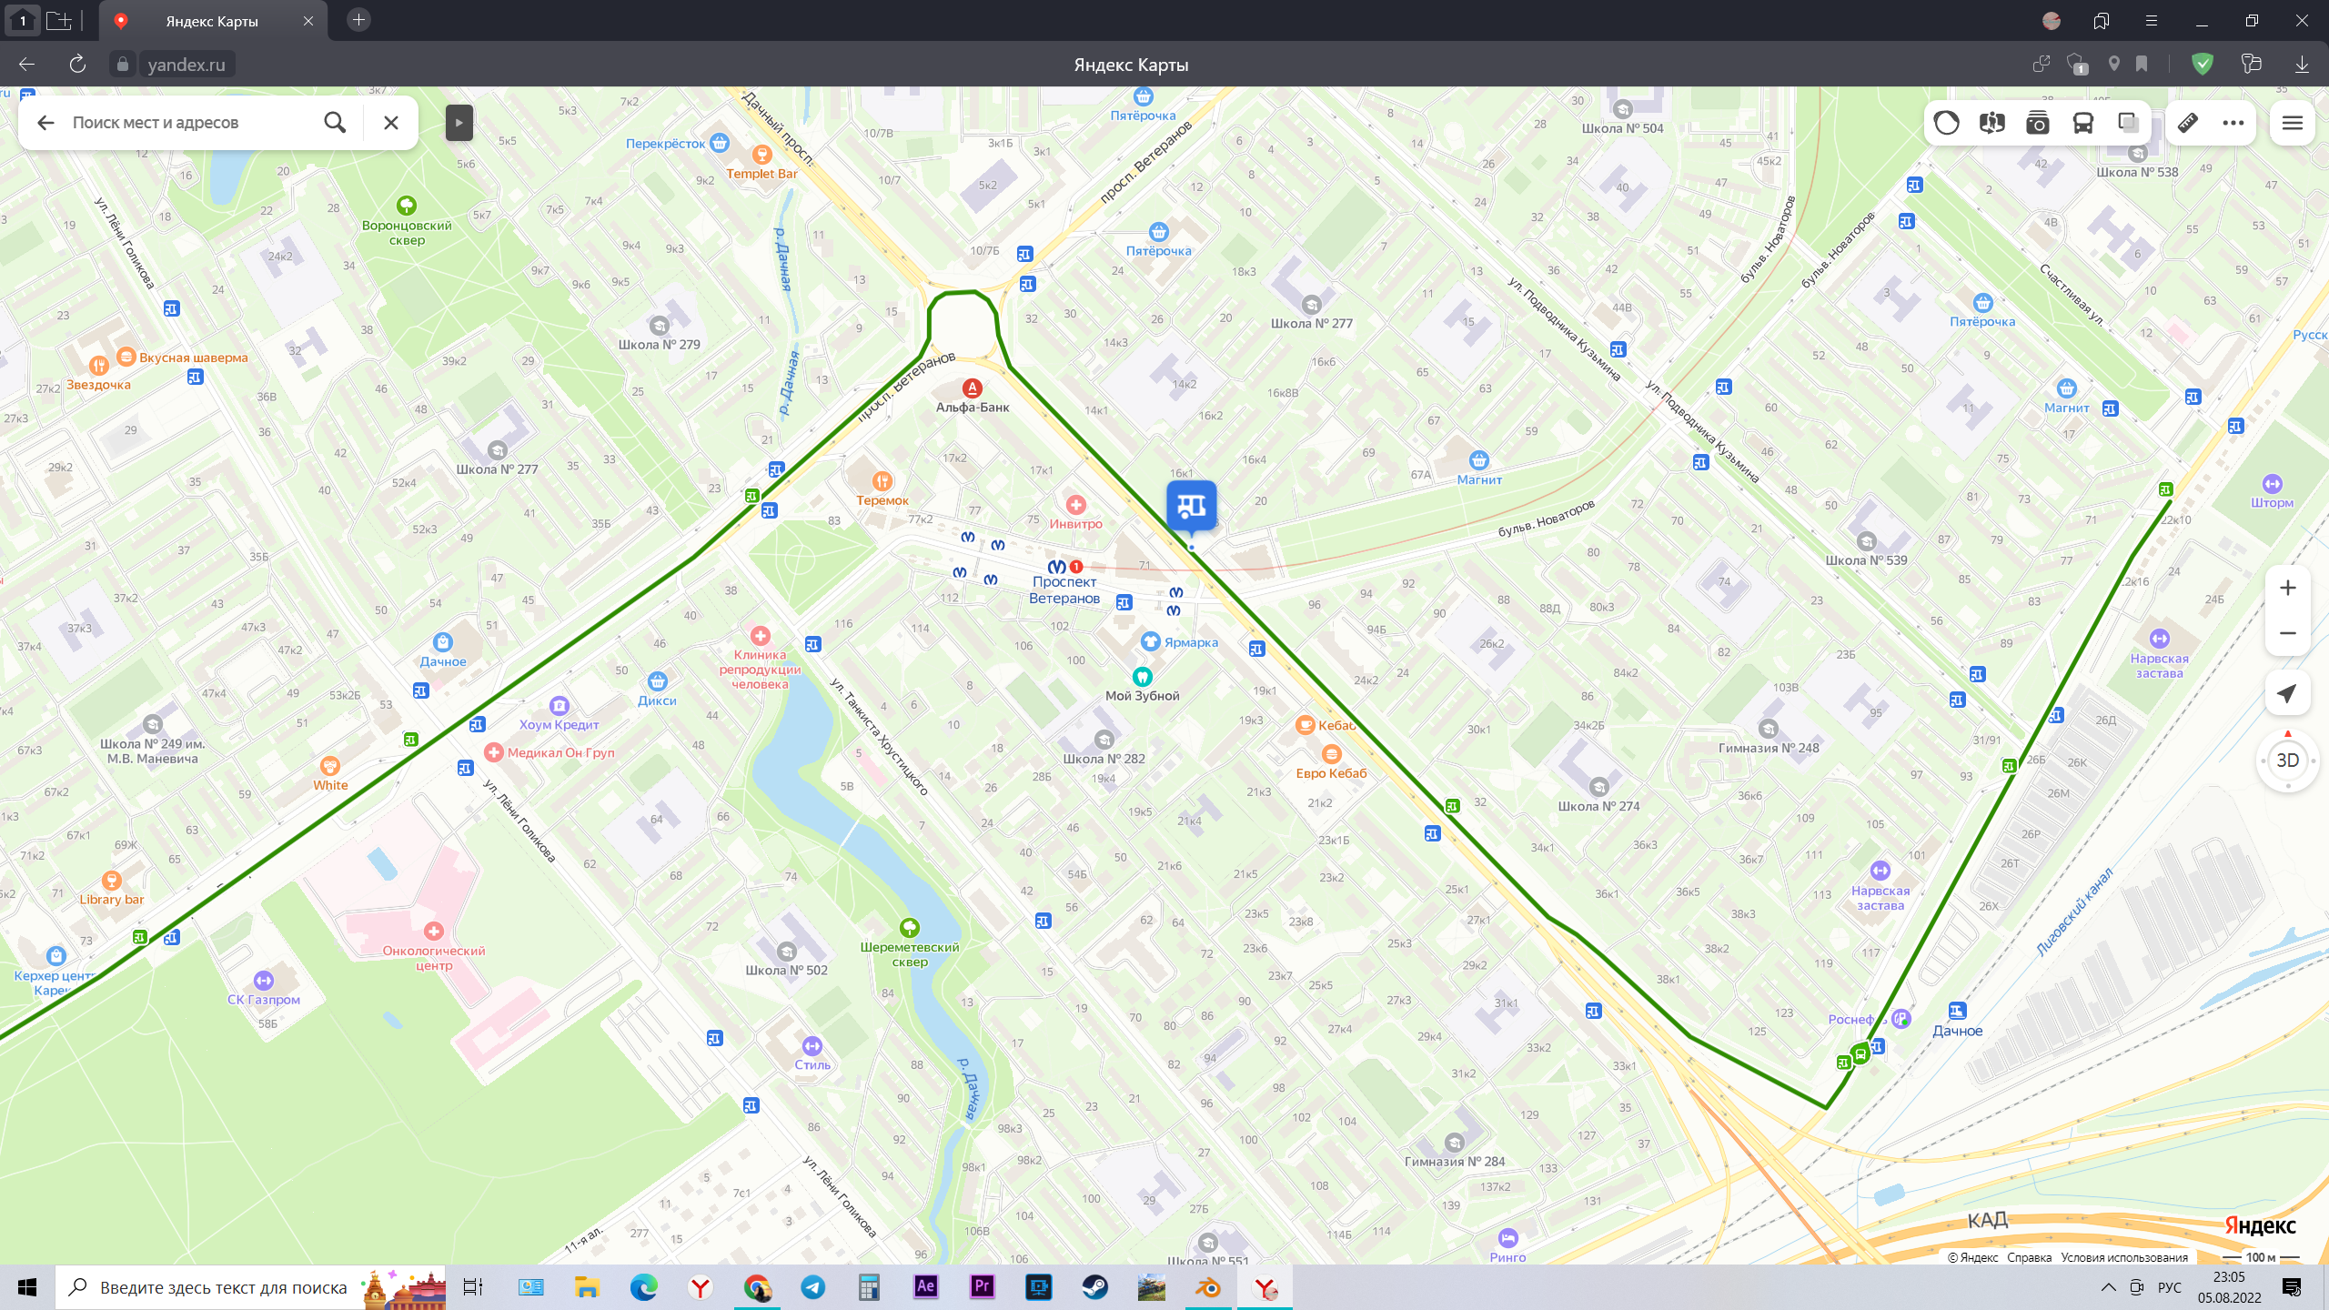Toggle map layers type switcher

tap(2128, 123)
